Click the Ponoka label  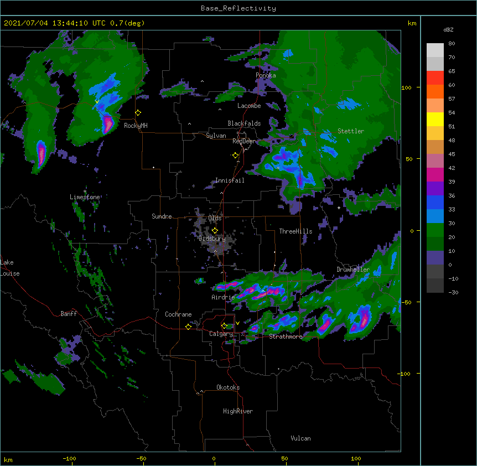click(x=266, y=75)
